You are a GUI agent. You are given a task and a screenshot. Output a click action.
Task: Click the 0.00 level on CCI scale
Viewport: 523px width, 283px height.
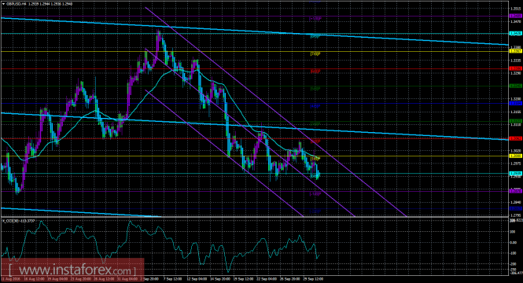tap(514, 242)
